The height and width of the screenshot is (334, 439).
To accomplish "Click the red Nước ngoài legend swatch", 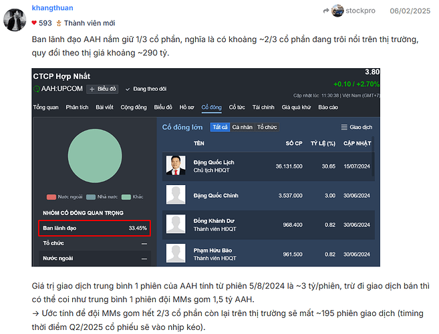I will click(51, 197).
